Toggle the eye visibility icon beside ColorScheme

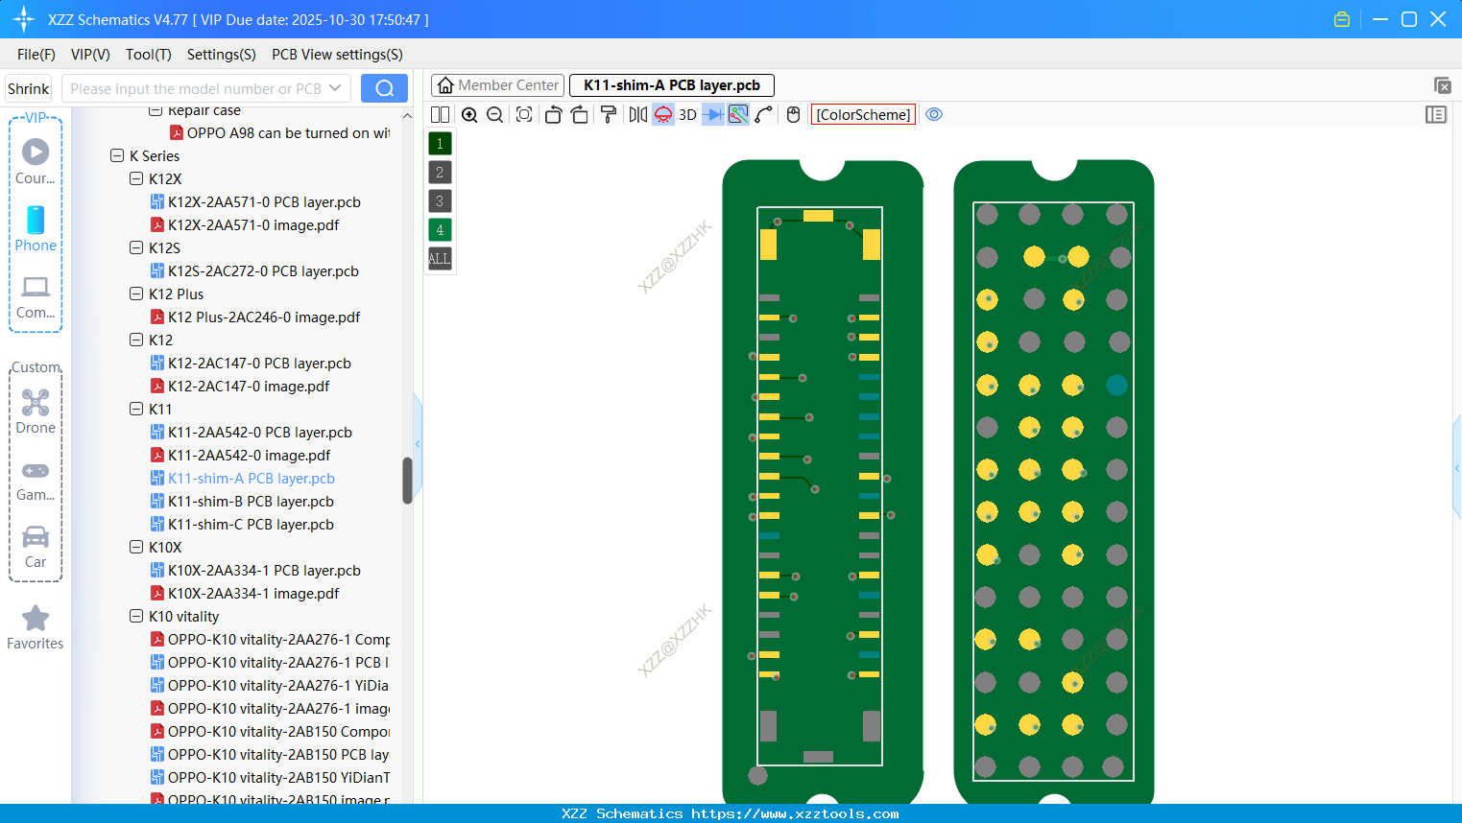934,114
